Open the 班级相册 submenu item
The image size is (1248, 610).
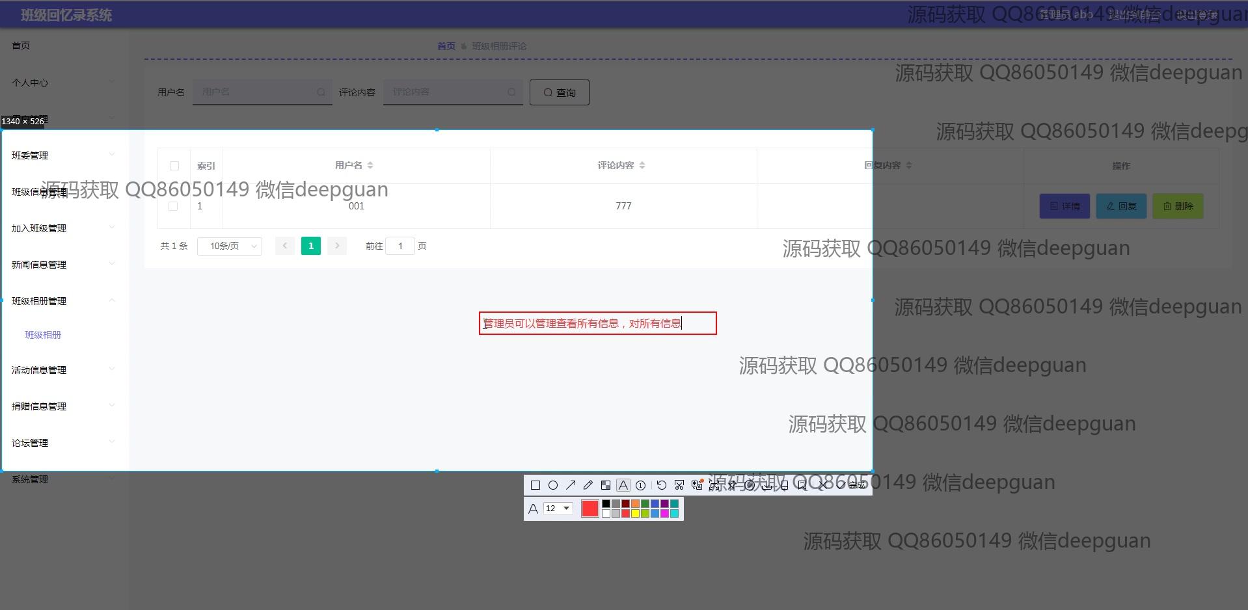point(43,335)
